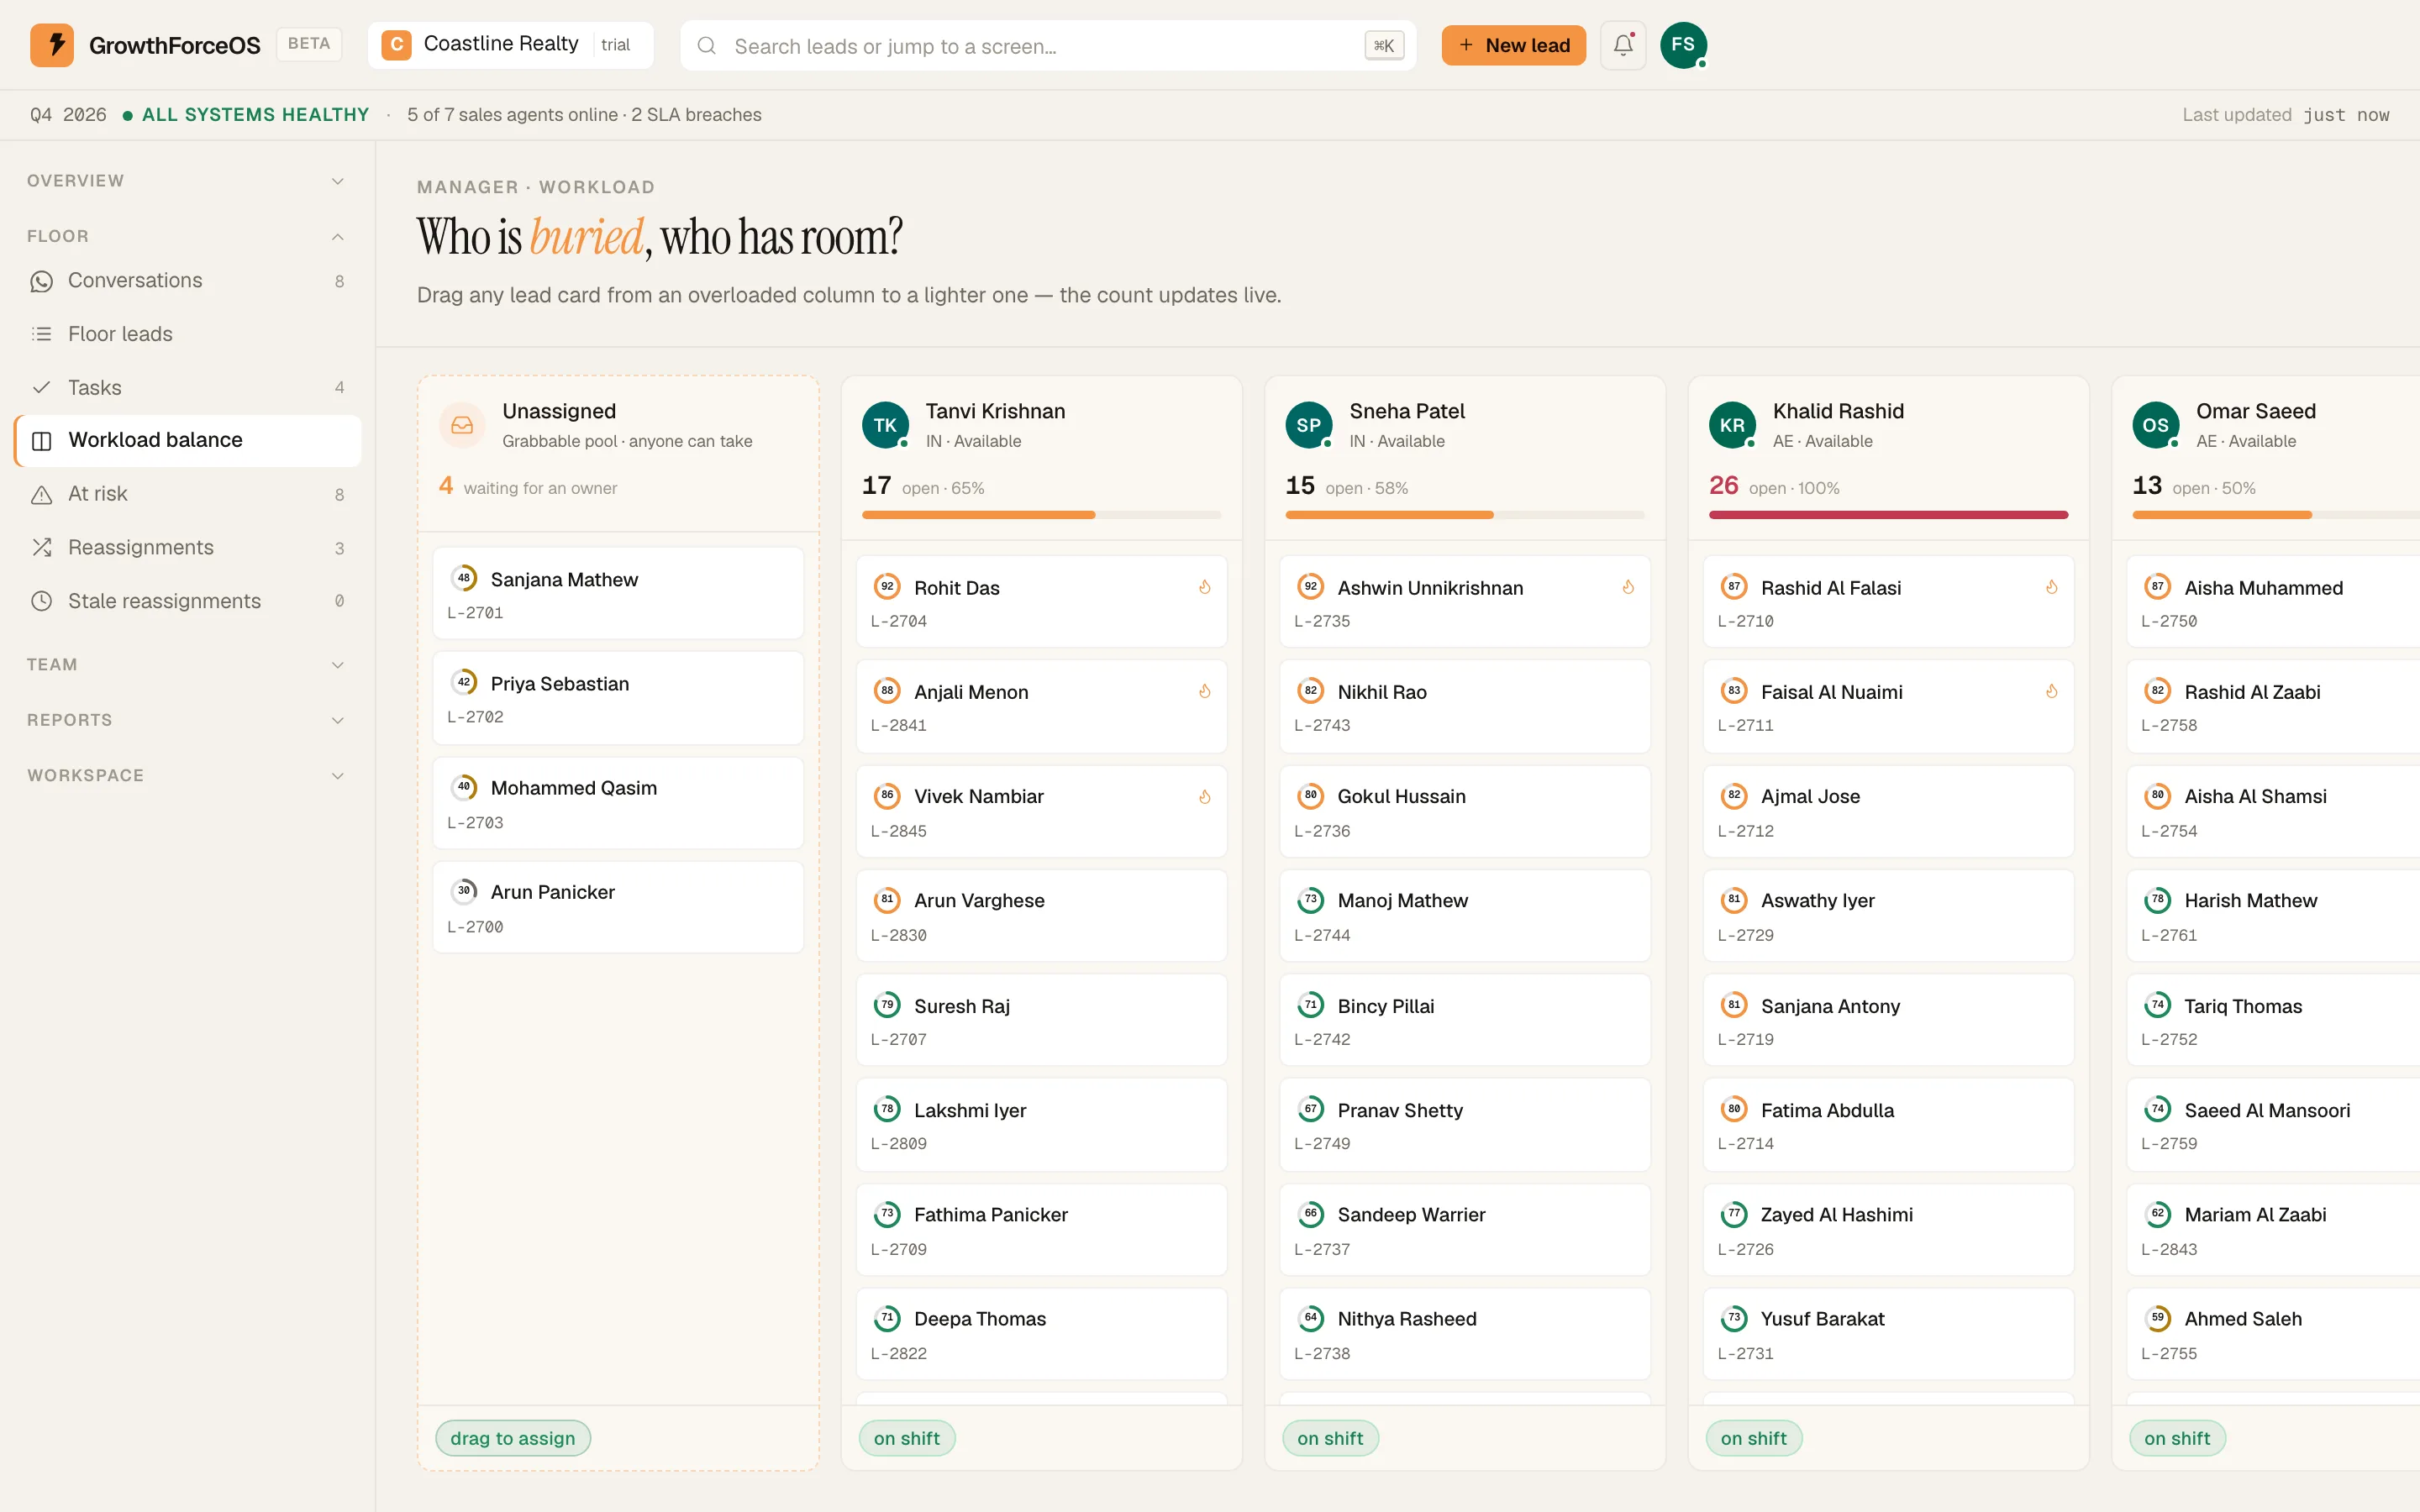Click the GrowthForceOS lightning logo

(x=52, y=45)
